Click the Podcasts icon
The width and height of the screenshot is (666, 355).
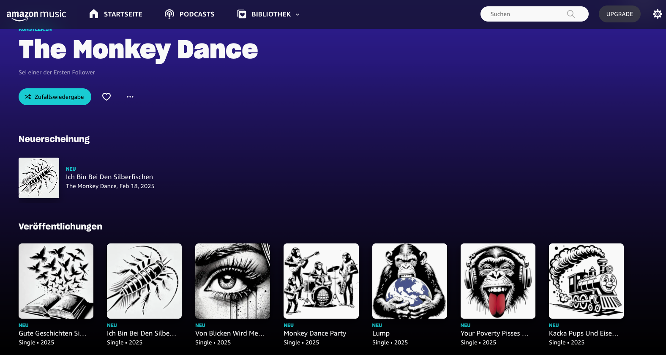169,14
